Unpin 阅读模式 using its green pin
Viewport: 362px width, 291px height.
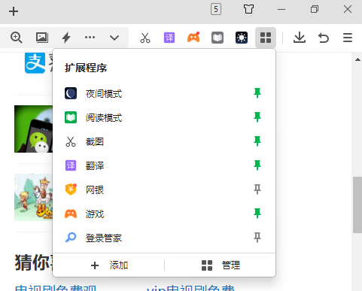point(257,117)
